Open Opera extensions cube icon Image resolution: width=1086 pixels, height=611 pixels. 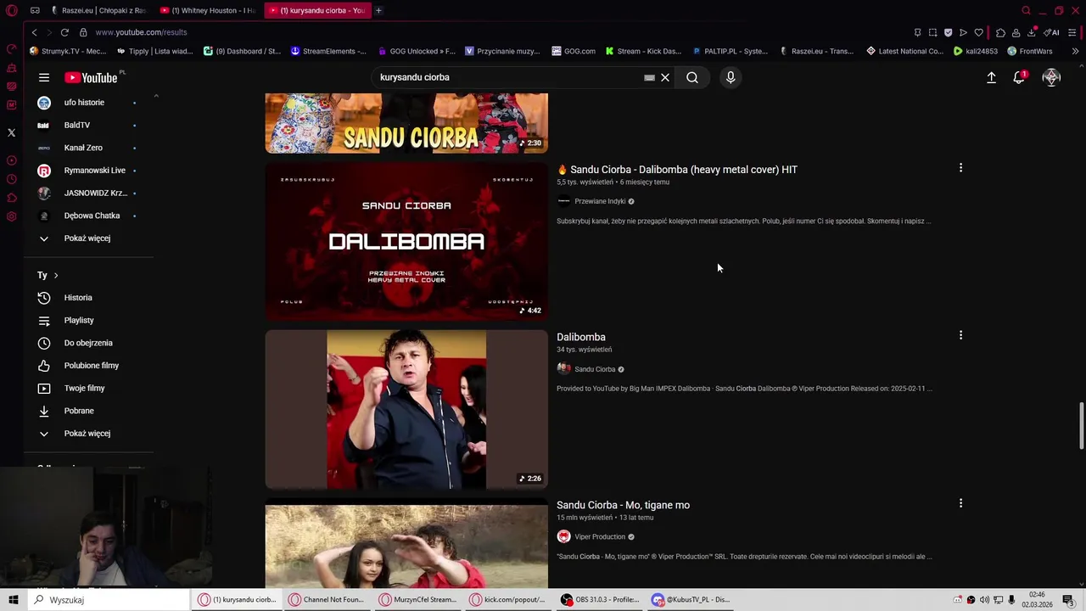pos(1000,32)
